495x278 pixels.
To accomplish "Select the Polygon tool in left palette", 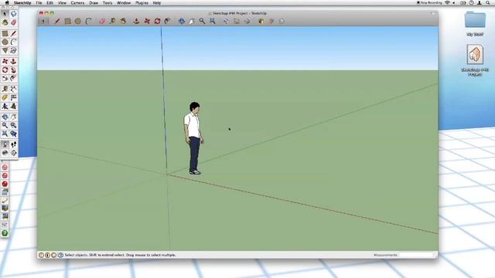I will coord(5,50).
